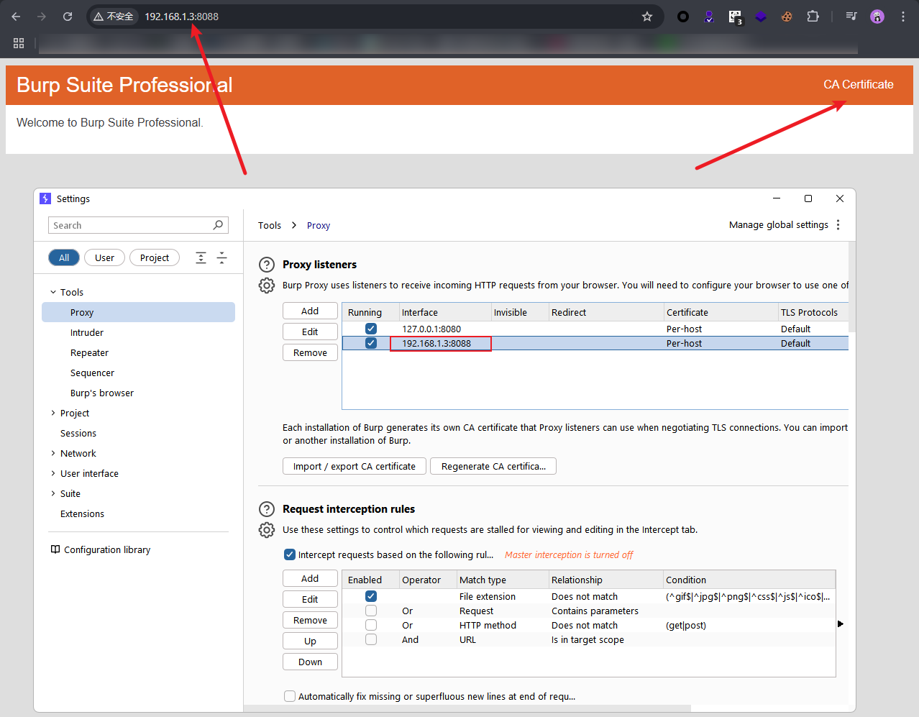Reload the page in the browser
Screen dimensions: 919x717
pyautogui.click(x=68, y=17)
